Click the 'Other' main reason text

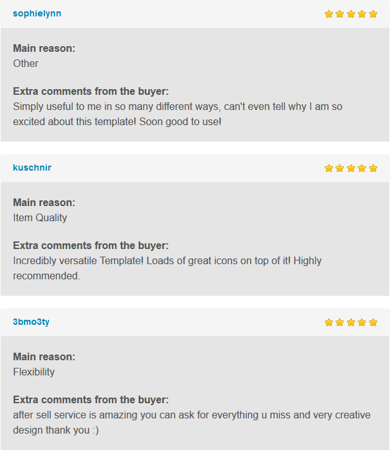point(25,63)
